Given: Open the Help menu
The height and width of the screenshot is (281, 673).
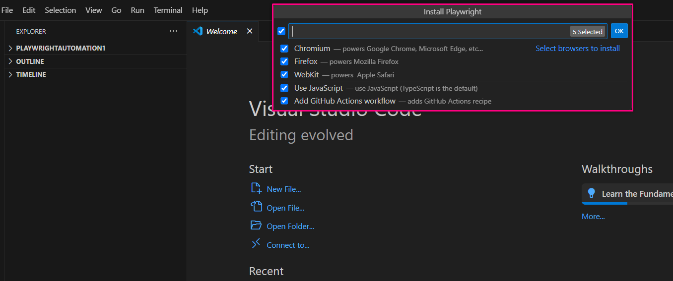Looking at the screenshot, I should pos(200,10).
